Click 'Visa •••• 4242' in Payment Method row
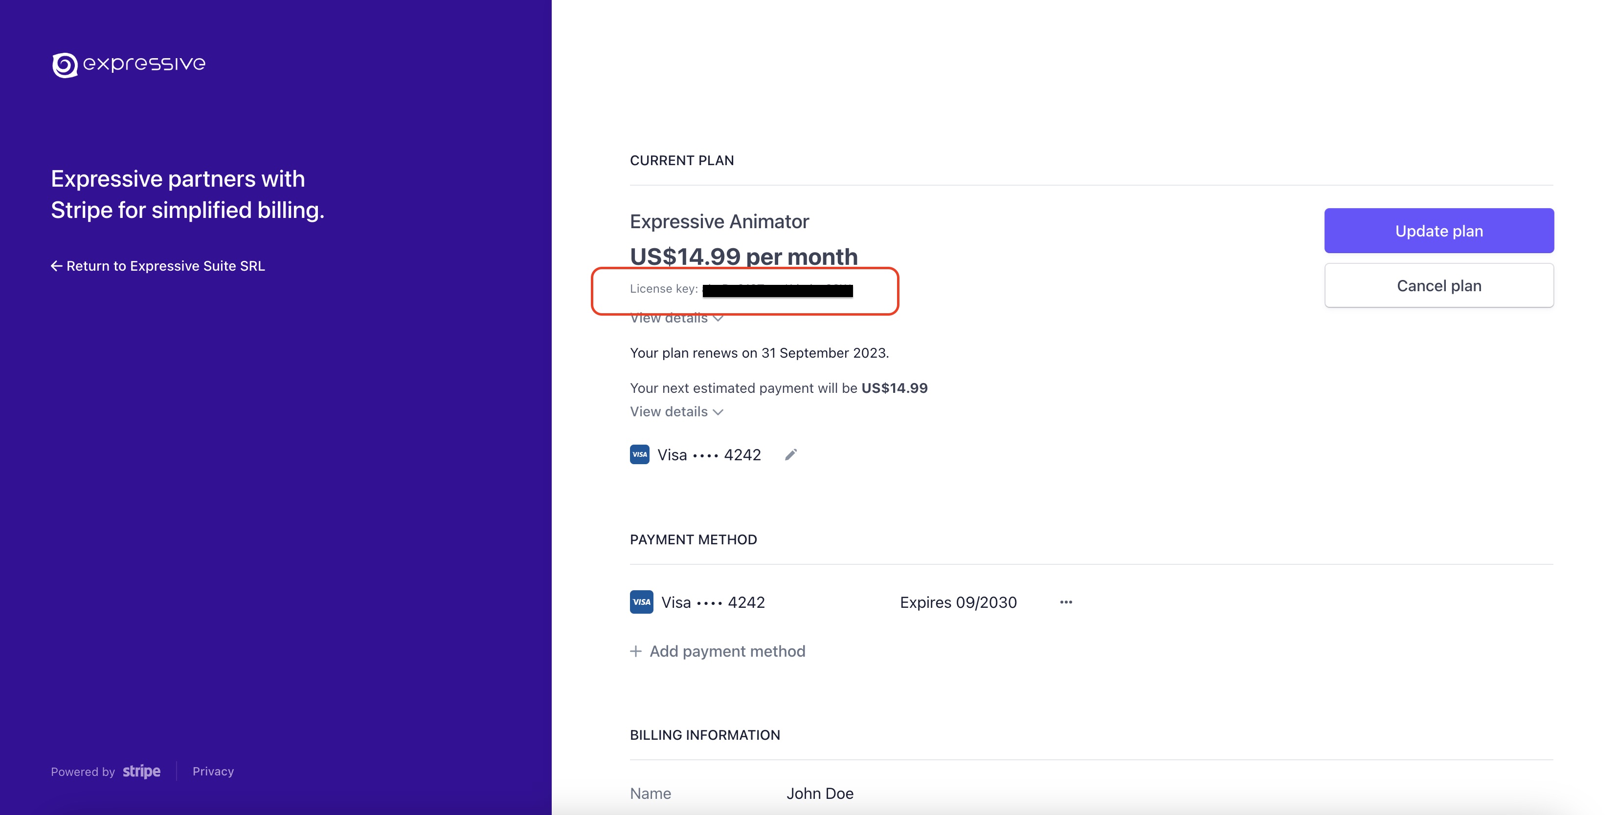The width and height of the screenshot is (1617, 815). 713,602
